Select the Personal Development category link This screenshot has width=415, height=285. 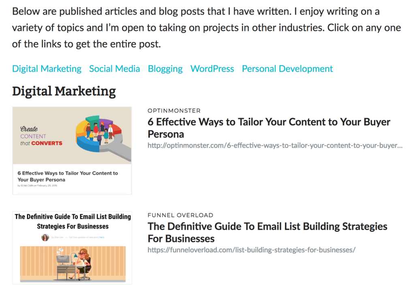287,69
